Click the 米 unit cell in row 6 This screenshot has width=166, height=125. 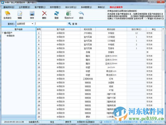154,52
